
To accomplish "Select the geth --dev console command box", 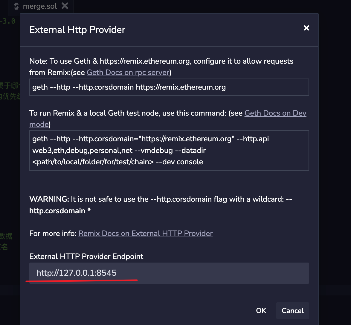I will tap(169, 150).
